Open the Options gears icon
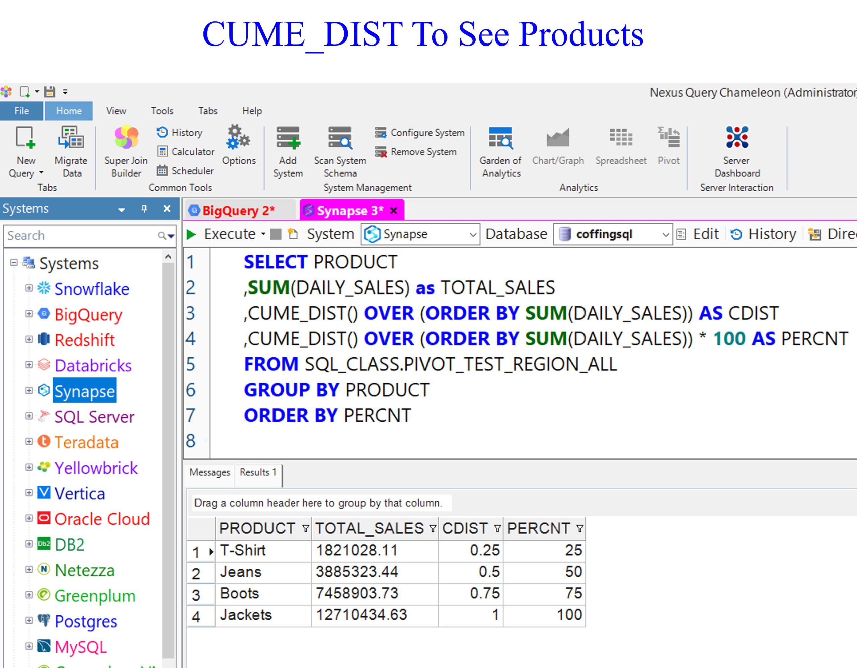The image size is (857, 668). [238, 137]
